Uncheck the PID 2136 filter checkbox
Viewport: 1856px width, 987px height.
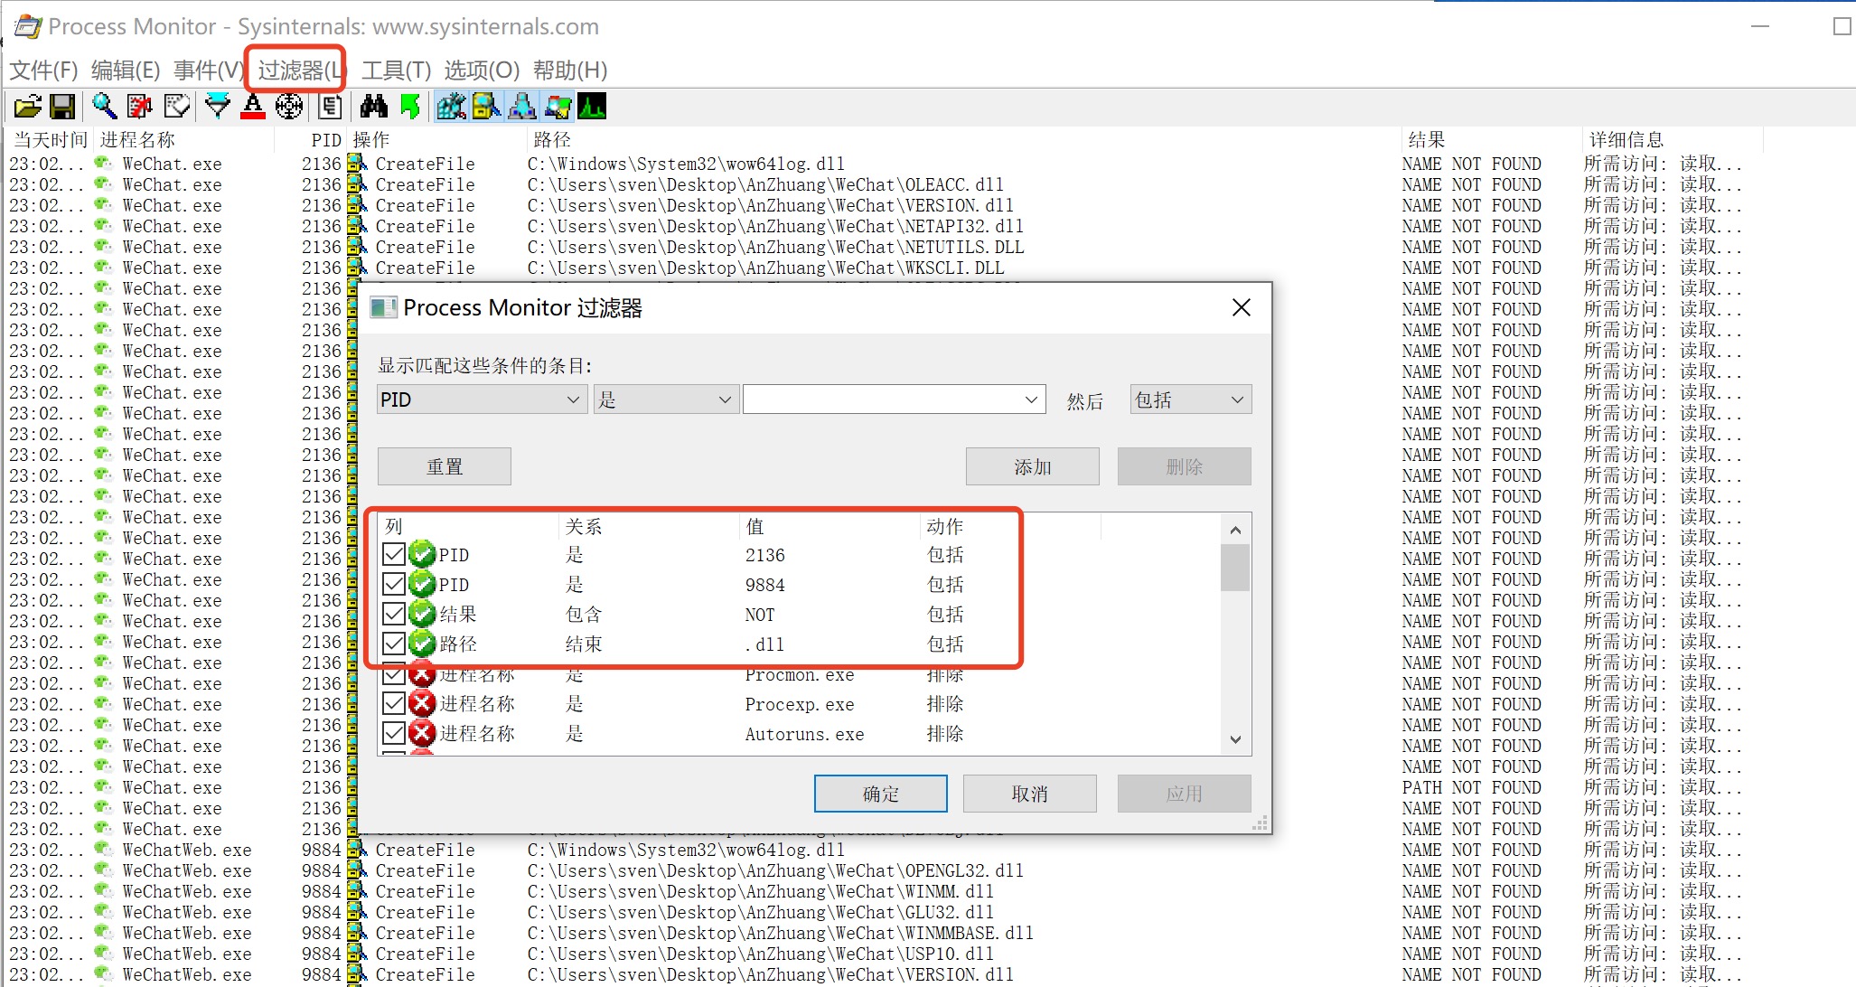tap(393, 554)
